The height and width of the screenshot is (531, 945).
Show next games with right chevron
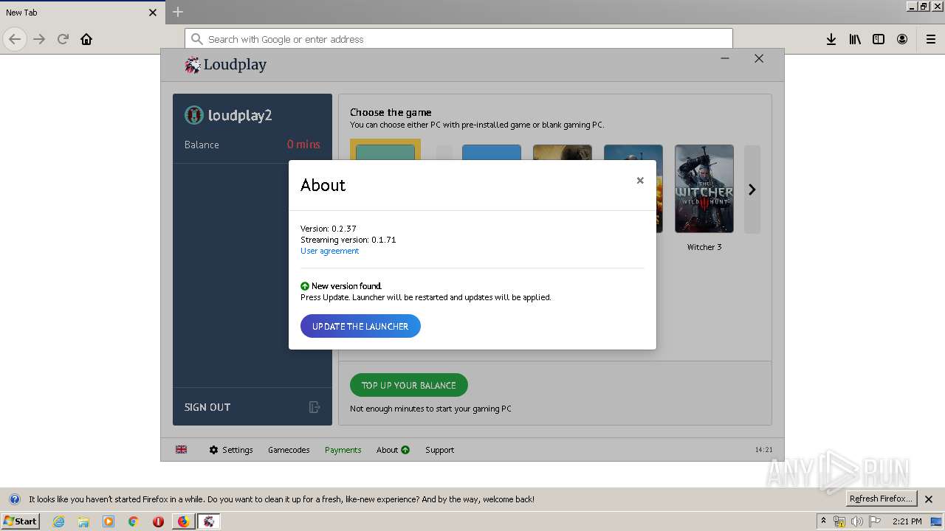point(752,190)
